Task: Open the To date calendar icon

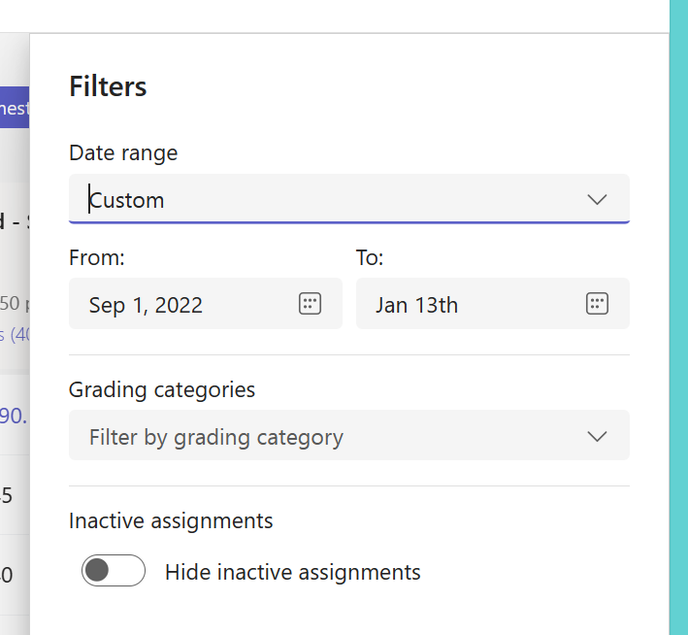Action: click(597, 304)
